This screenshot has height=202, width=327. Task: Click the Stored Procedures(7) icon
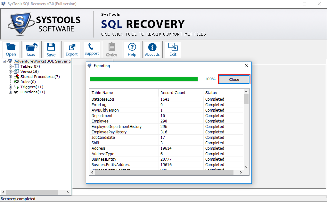pos(16,77)
